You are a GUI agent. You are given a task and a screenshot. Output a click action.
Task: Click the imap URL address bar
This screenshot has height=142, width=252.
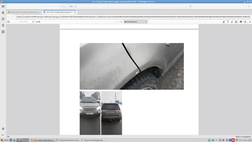(133, 17)
